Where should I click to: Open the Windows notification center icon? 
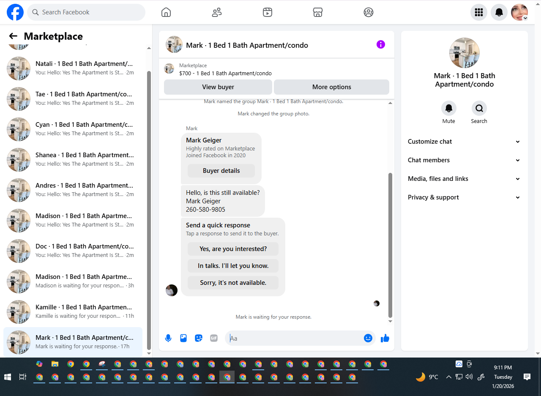tap(527, 377)
